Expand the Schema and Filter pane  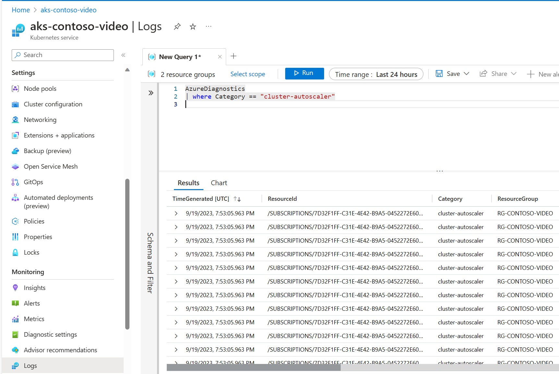(x=151, y=93)
